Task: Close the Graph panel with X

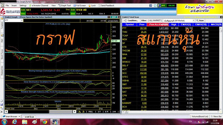Action: pyautogui.click(x=119, y=17)
